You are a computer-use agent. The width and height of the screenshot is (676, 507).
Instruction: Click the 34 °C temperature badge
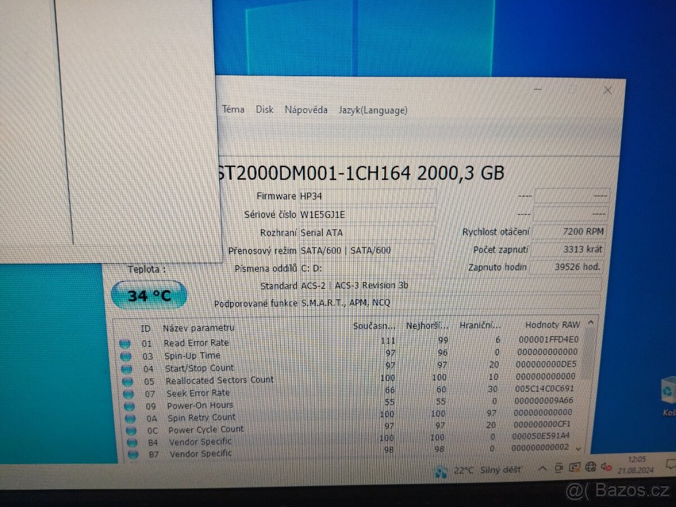149,295
